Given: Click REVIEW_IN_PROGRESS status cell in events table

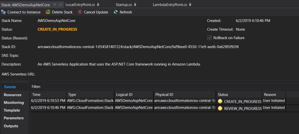Looking at the screenshot, I should (x=239, y=108).
